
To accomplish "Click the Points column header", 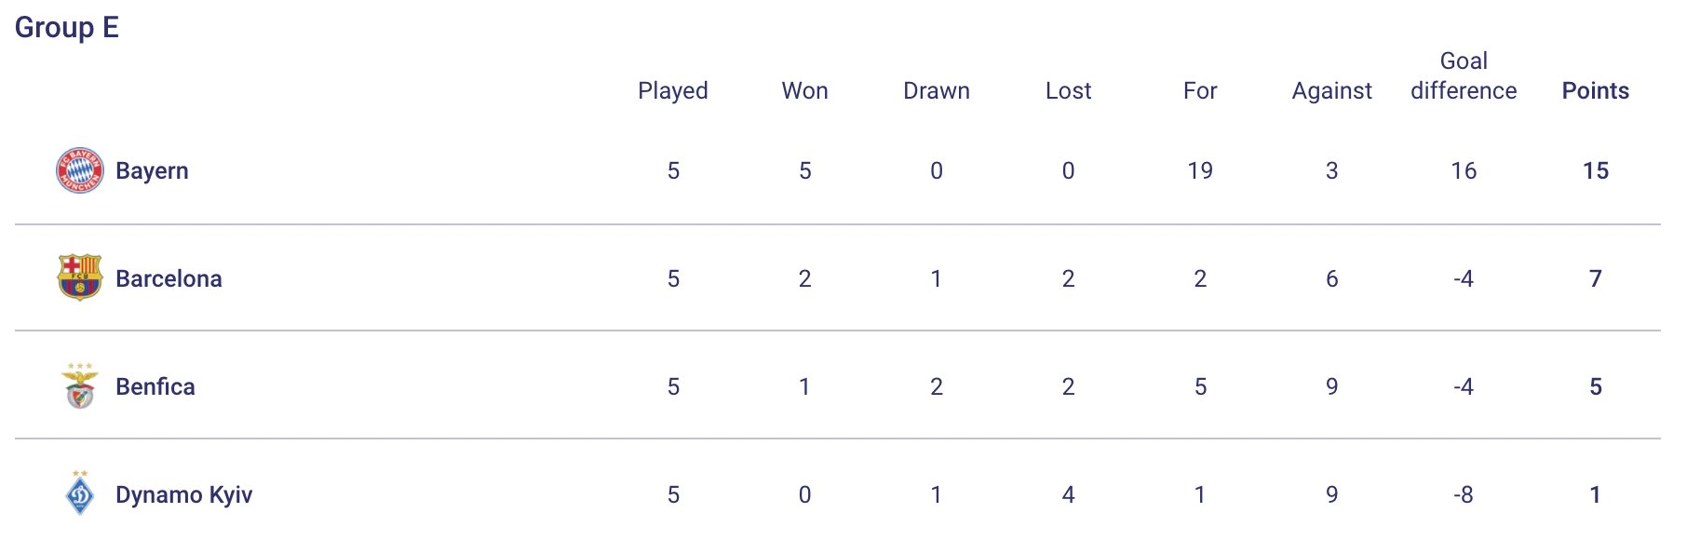I will click(x=1596, y=91).
